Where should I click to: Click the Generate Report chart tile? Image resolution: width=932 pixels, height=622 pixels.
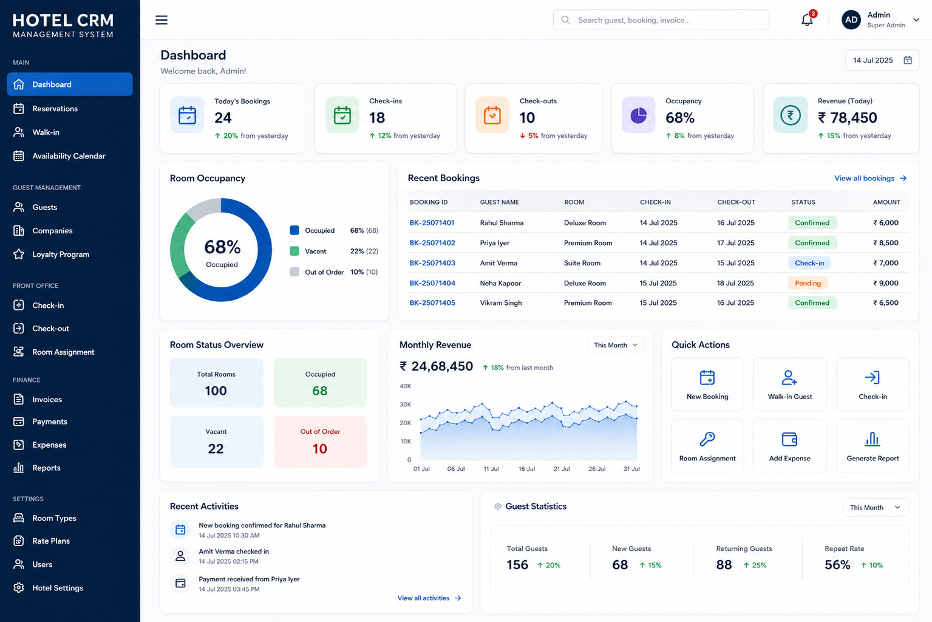pyautogui.click(x=872, y=446)
